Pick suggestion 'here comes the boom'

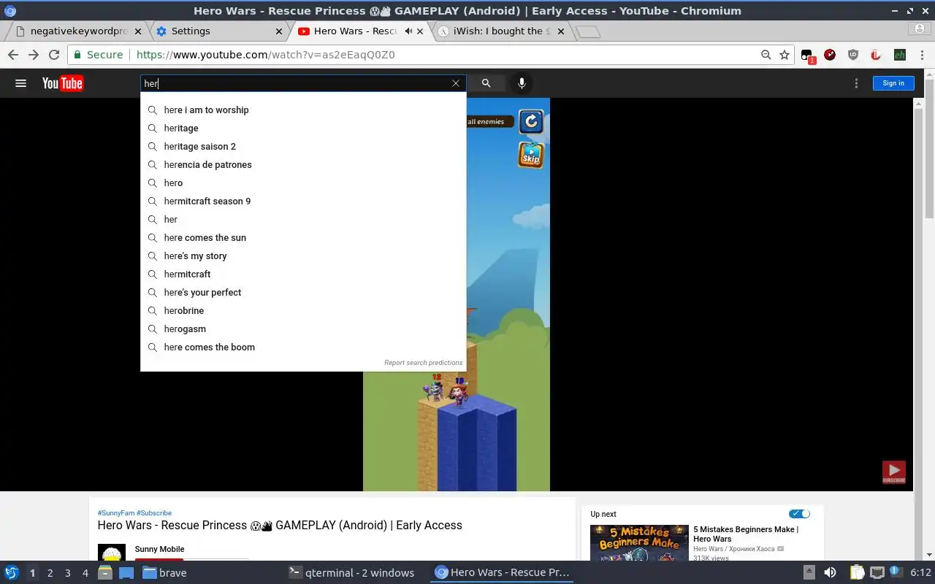point(303,347)
